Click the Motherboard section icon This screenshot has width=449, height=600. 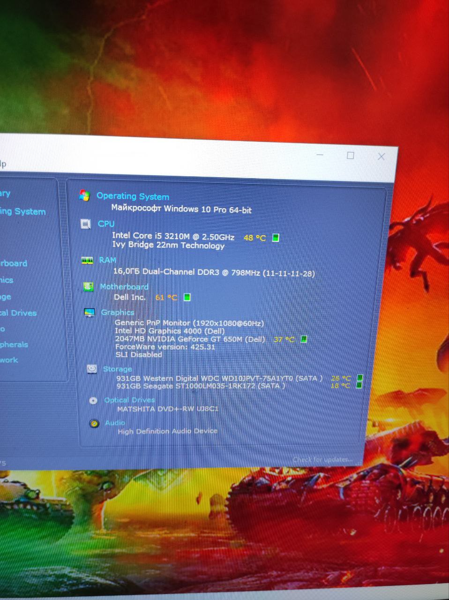point(88,287)
